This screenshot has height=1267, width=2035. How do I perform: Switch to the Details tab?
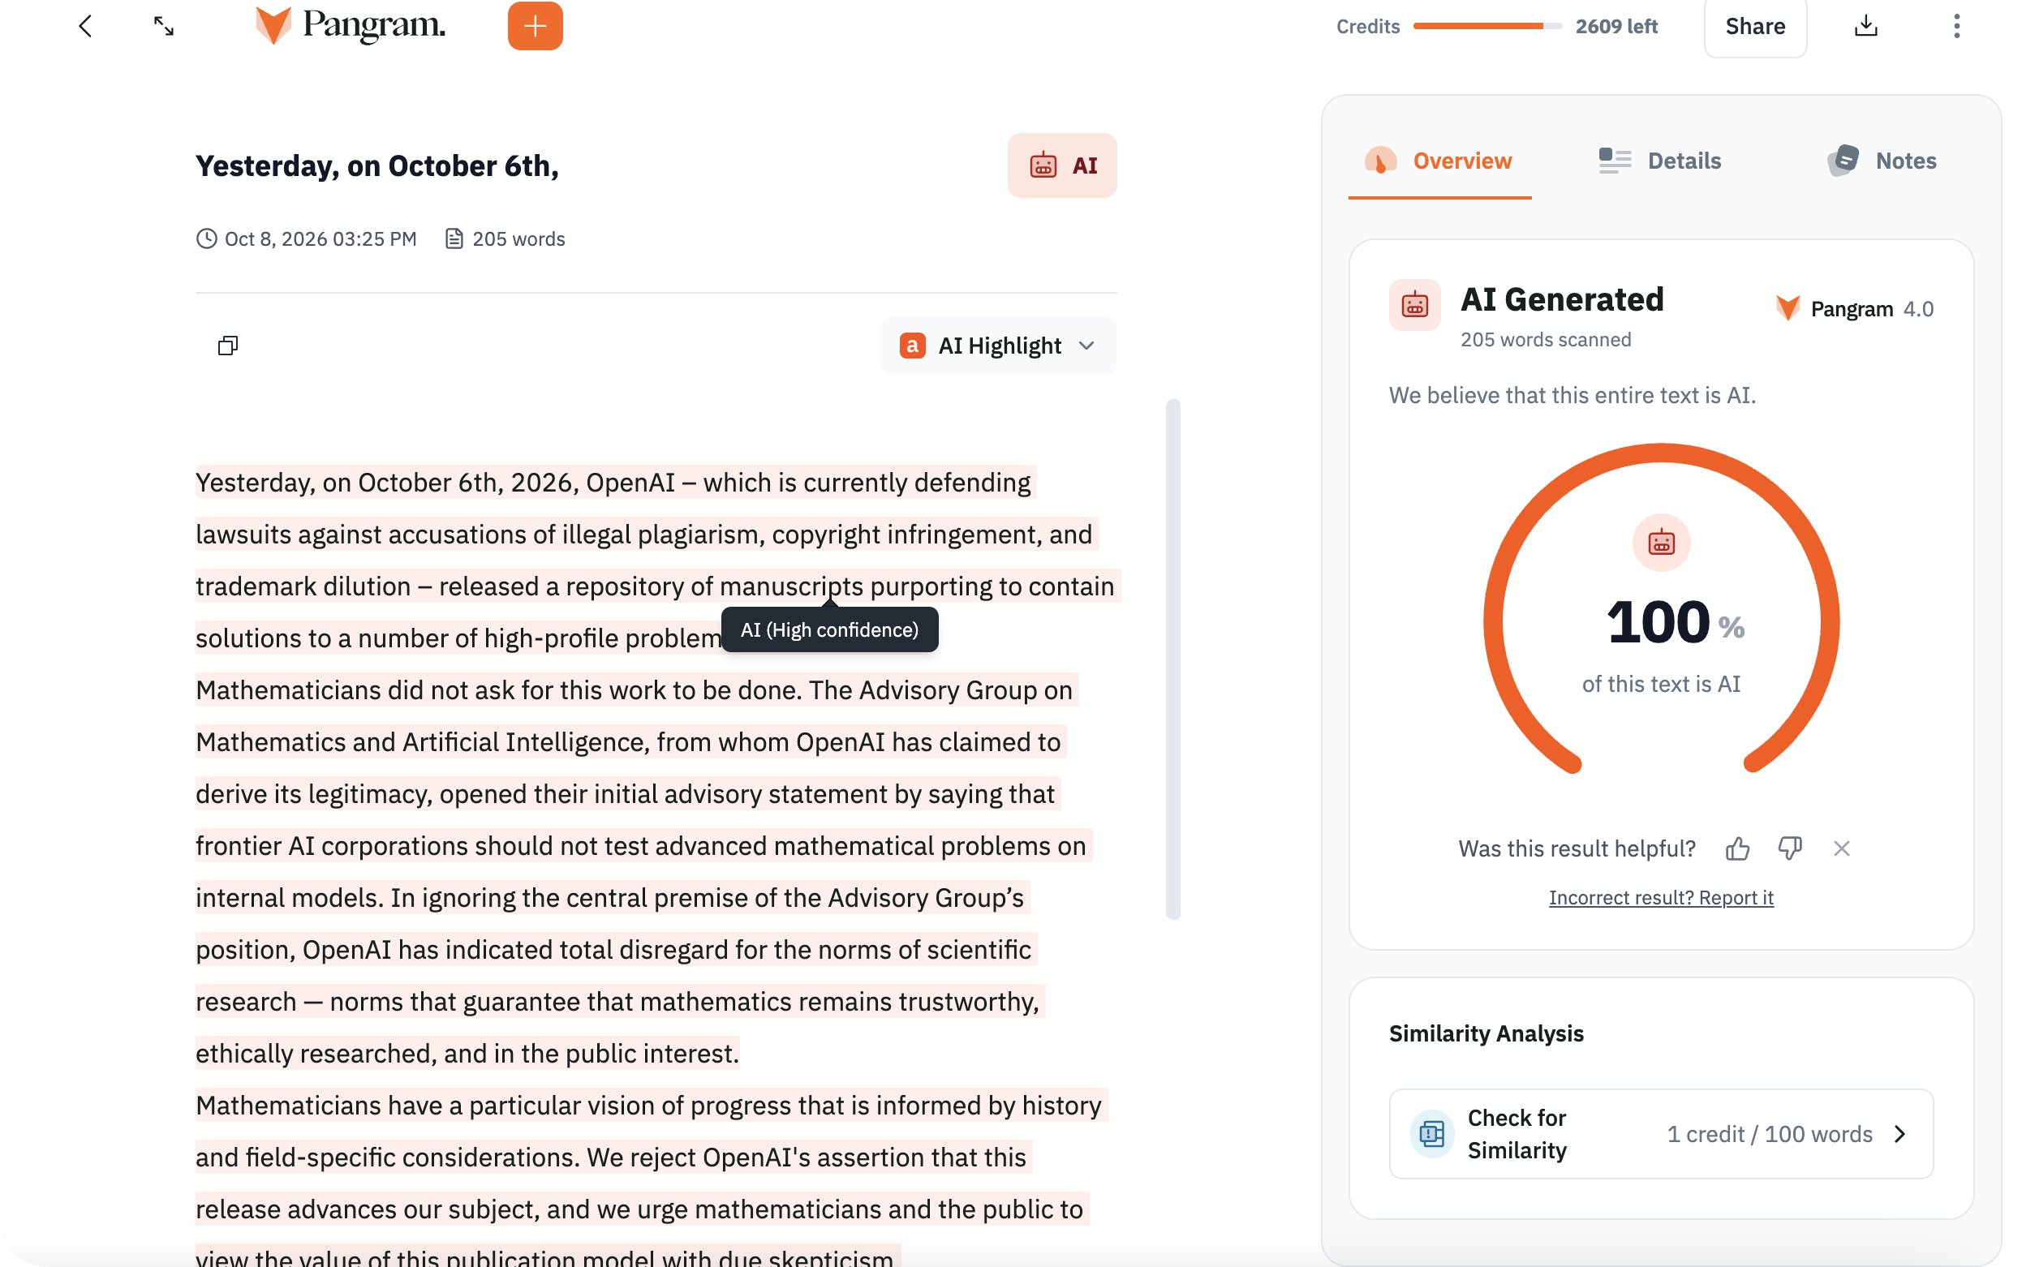pyautogui.click(x=1659, y=160)
